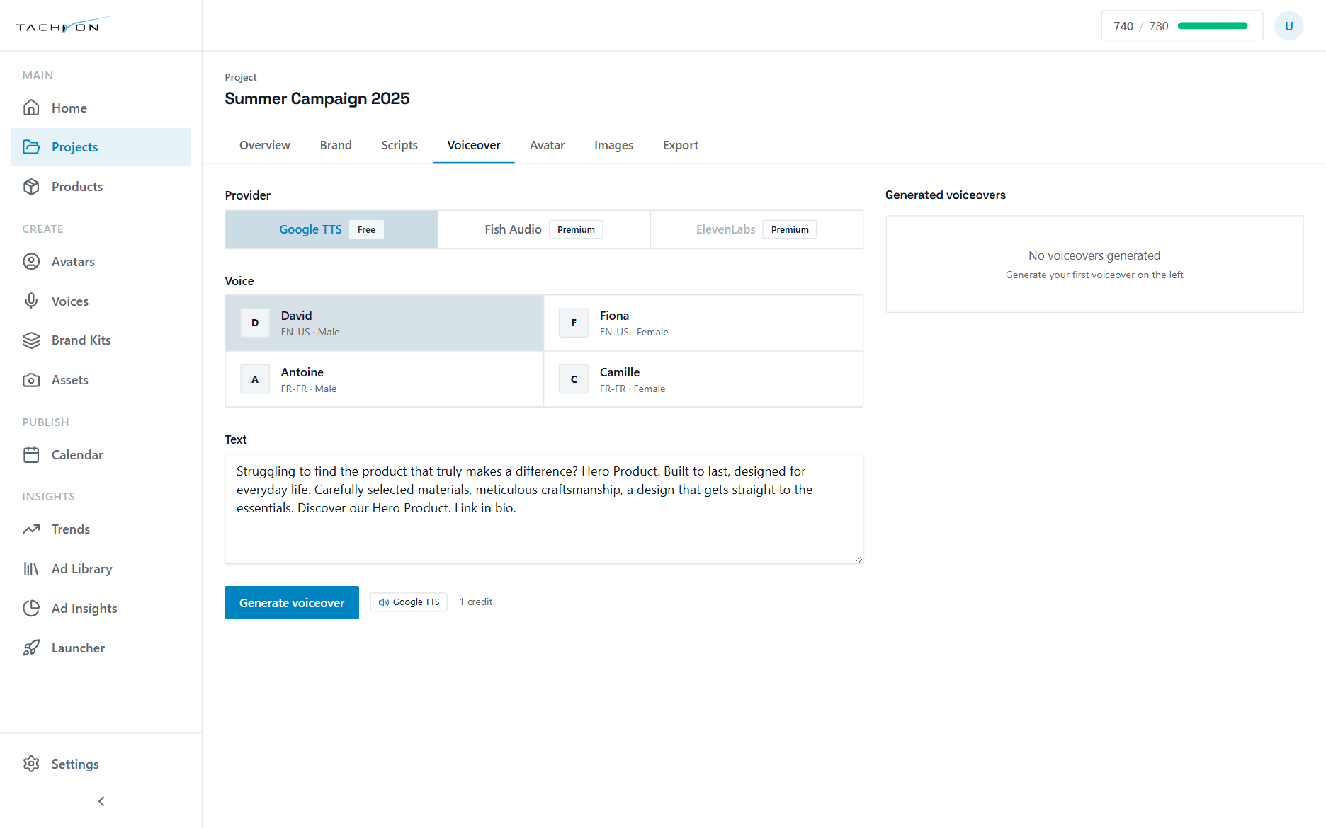
Task: Select Fish Audio provider
Action: [x=544, y=229]
